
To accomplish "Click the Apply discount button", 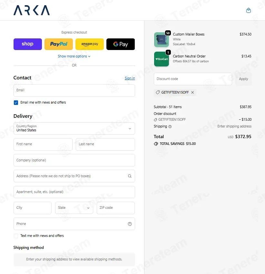I will 243,79.
